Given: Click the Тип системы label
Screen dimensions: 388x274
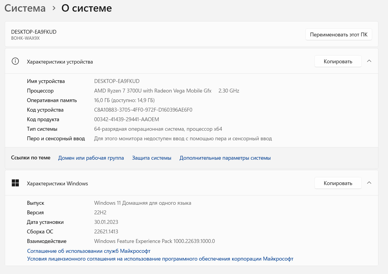Looking at the screenshot, I should coord(42,129).
